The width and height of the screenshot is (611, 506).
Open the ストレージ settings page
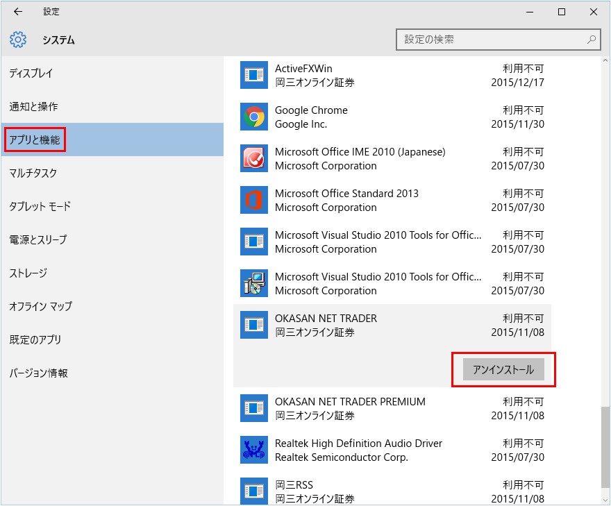click(112, 273)
